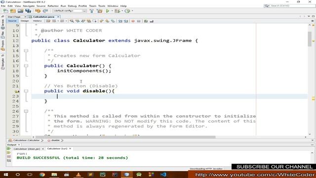Switch to the Design view

[25, 21]
